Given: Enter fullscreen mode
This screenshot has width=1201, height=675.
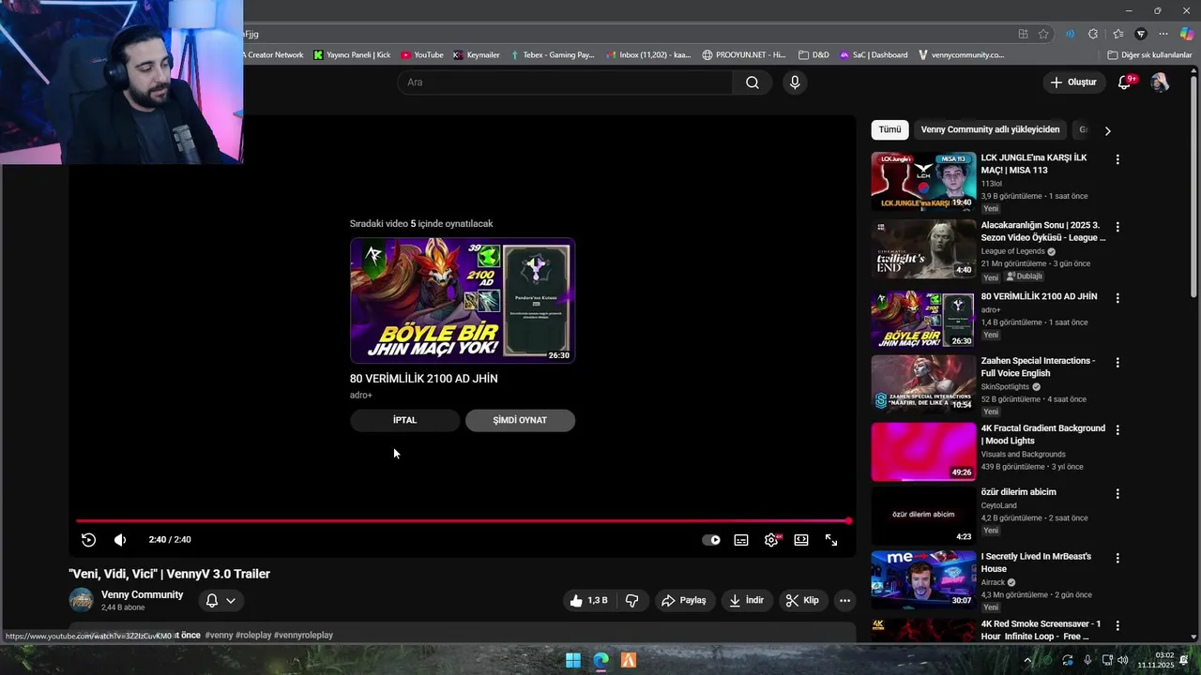Looking at the screenshot, I should coord(831,540).
